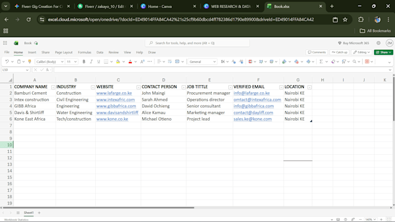Click decrease decimal icon
This screenshot has width=395, height=222.
[x=234, y=61]
